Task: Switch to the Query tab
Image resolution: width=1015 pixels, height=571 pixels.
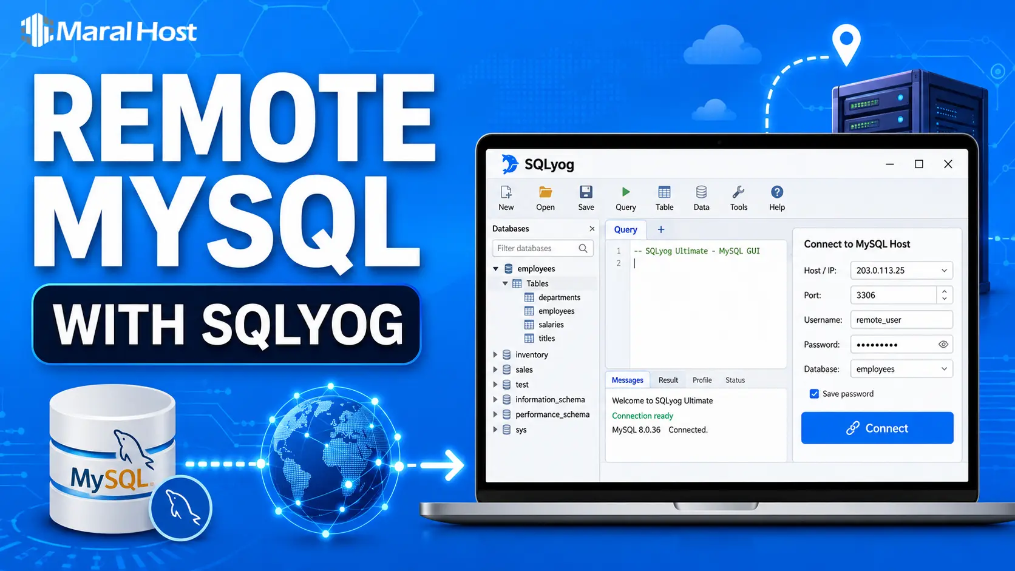Action: (x=626, y=229)
